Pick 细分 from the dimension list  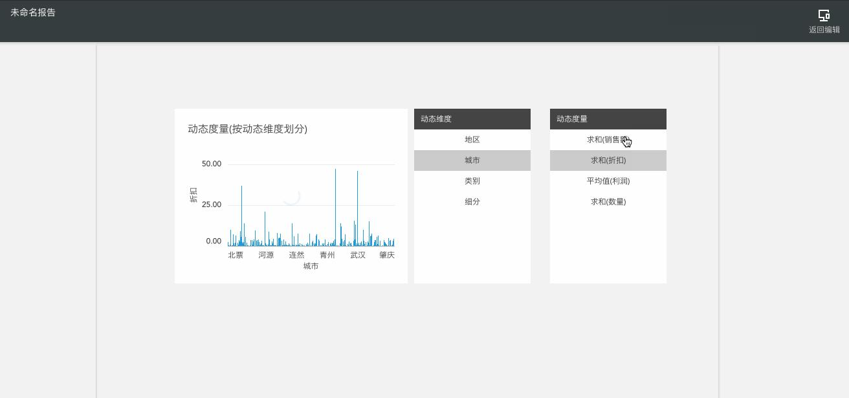(x=472, y=202)
